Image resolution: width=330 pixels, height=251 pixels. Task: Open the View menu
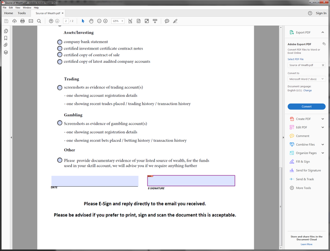click(x=18, y=8)
